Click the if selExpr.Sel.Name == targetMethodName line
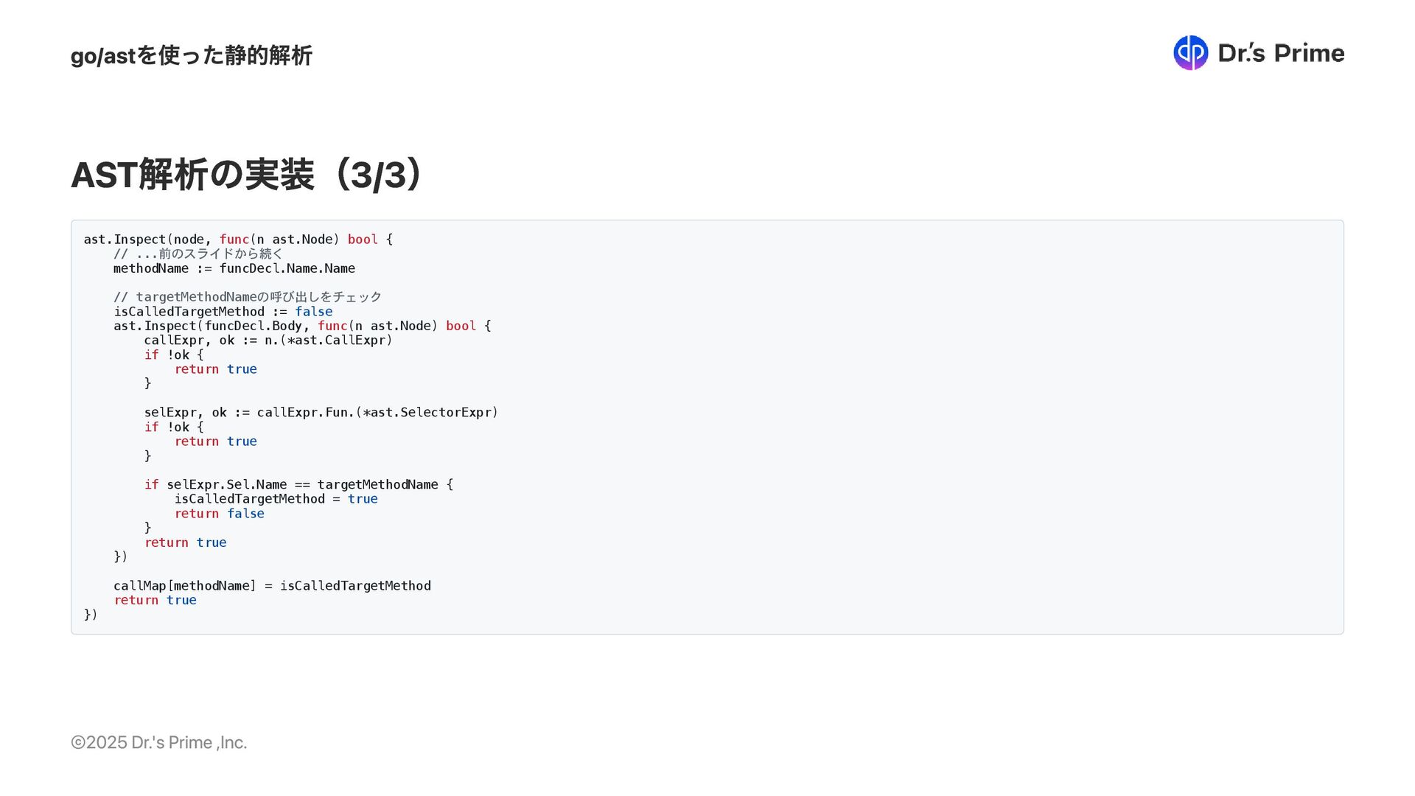The height and width of the screenshot is (796, 1415). tap(298, 485)
